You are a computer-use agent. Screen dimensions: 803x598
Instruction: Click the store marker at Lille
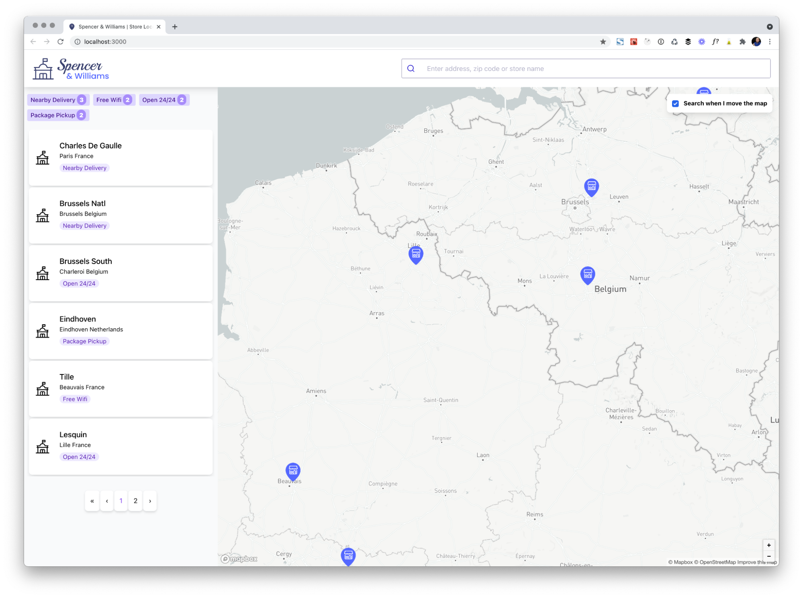click(416, 255)
